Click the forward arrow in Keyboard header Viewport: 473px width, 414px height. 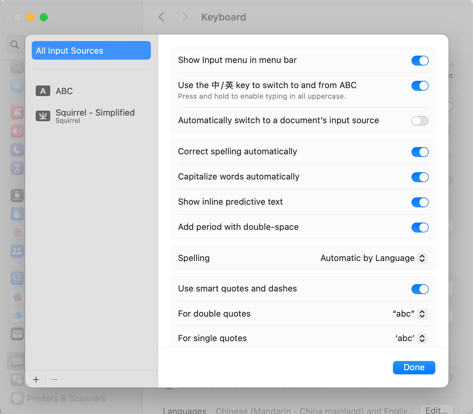tap(185, 17)
